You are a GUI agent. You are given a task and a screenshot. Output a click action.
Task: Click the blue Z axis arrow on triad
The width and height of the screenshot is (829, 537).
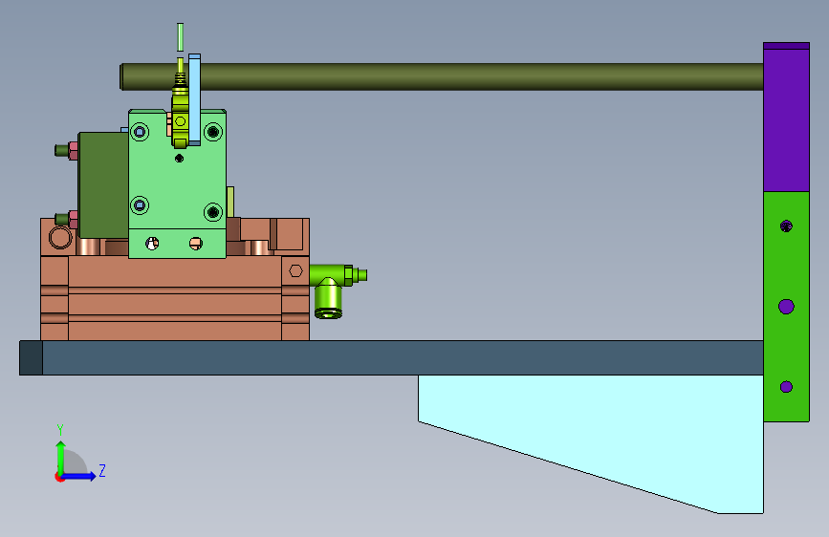79,476
